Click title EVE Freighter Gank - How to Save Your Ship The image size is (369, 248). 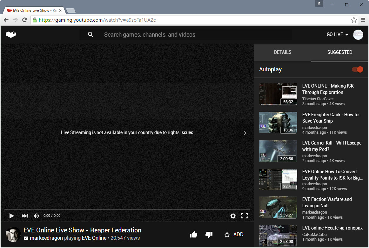(x=330, y=118)
